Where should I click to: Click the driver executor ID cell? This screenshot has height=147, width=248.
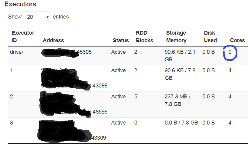17,52
